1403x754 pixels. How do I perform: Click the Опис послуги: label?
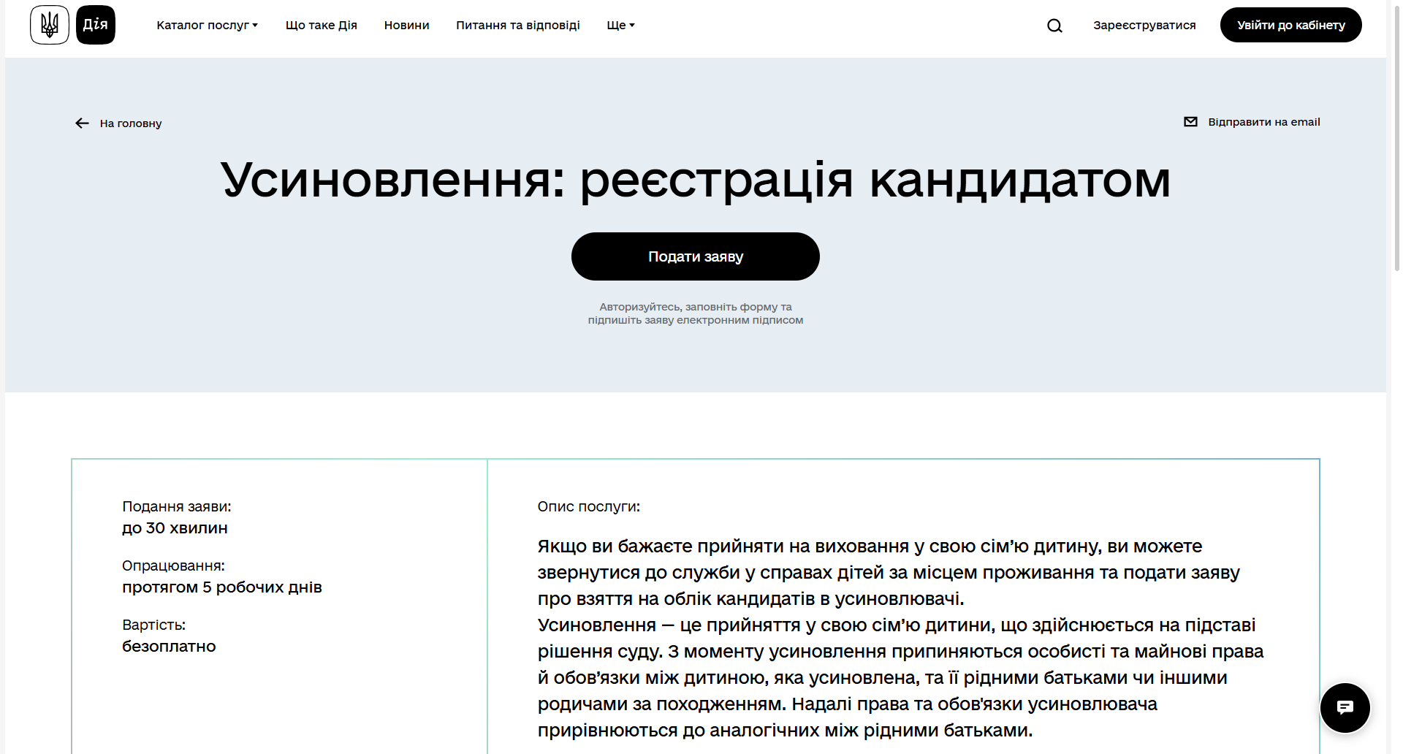point(588,506)
